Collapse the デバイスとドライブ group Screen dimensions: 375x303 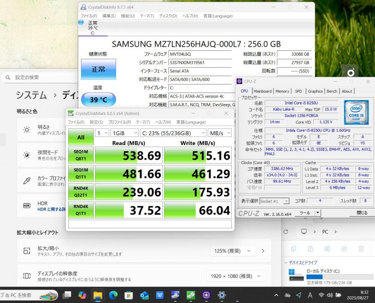tap(285, 263)
